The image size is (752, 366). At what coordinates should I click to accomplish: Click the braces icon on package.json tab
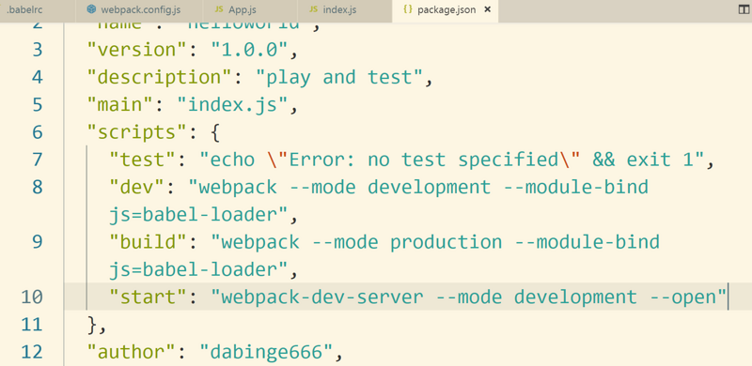click(x=408, y=9)
